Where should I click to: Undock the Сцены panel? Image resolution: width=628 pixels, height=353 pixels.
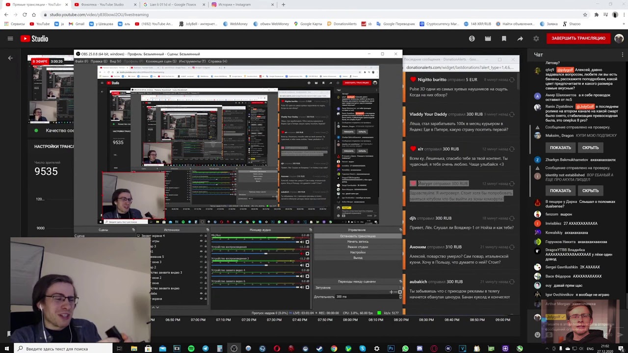click(x=133, y=230)
